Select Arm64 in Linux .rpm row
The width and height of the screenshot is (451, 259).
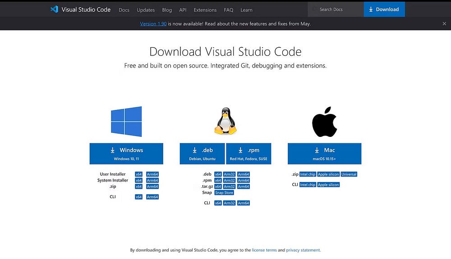point(244,180)
